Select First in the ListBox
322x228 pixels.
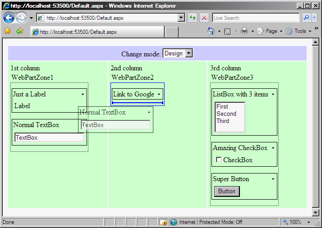click(x=222, y=106)
